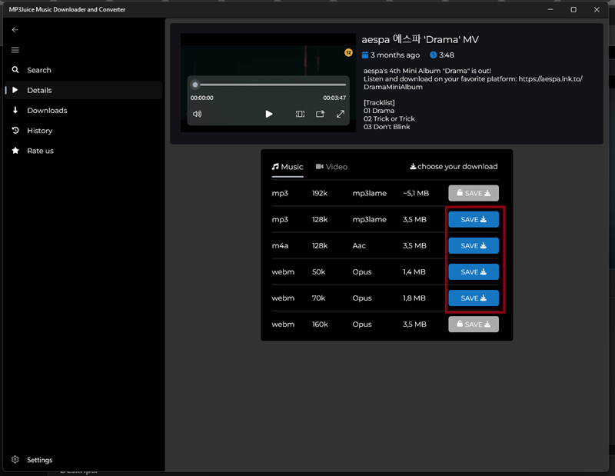The image size is (615, 476).
Task: Choose Rate us in the sidebar
Action: (x=84, y=151)
